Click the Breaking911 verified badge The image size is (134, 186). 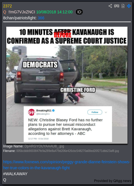[x=53, y=110]
